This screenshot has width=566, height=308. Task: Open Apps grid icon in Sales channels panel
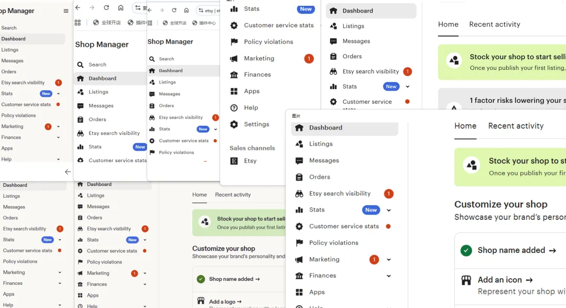coord(234,91)
